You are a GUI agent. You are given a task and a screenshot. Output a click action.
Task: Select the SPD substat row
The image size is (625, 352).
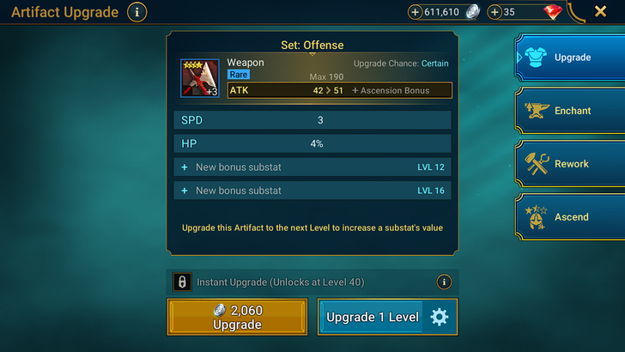point(312,120)
